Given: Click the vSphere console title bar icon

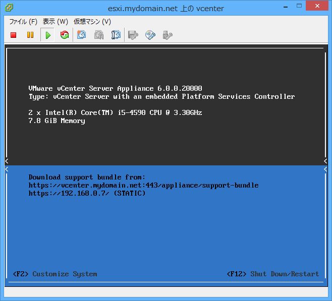Looking at the screenshot, I should click(9, 8).
